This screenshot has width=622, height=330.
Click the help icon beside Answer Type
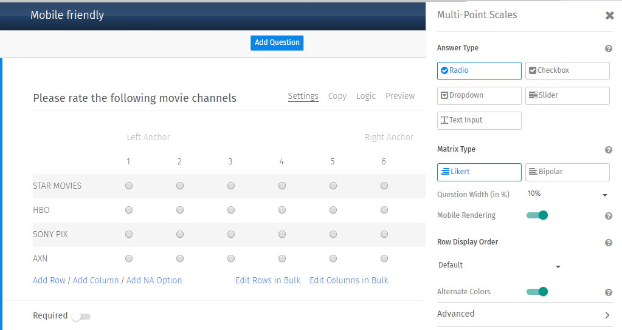(x=608, y=49)
